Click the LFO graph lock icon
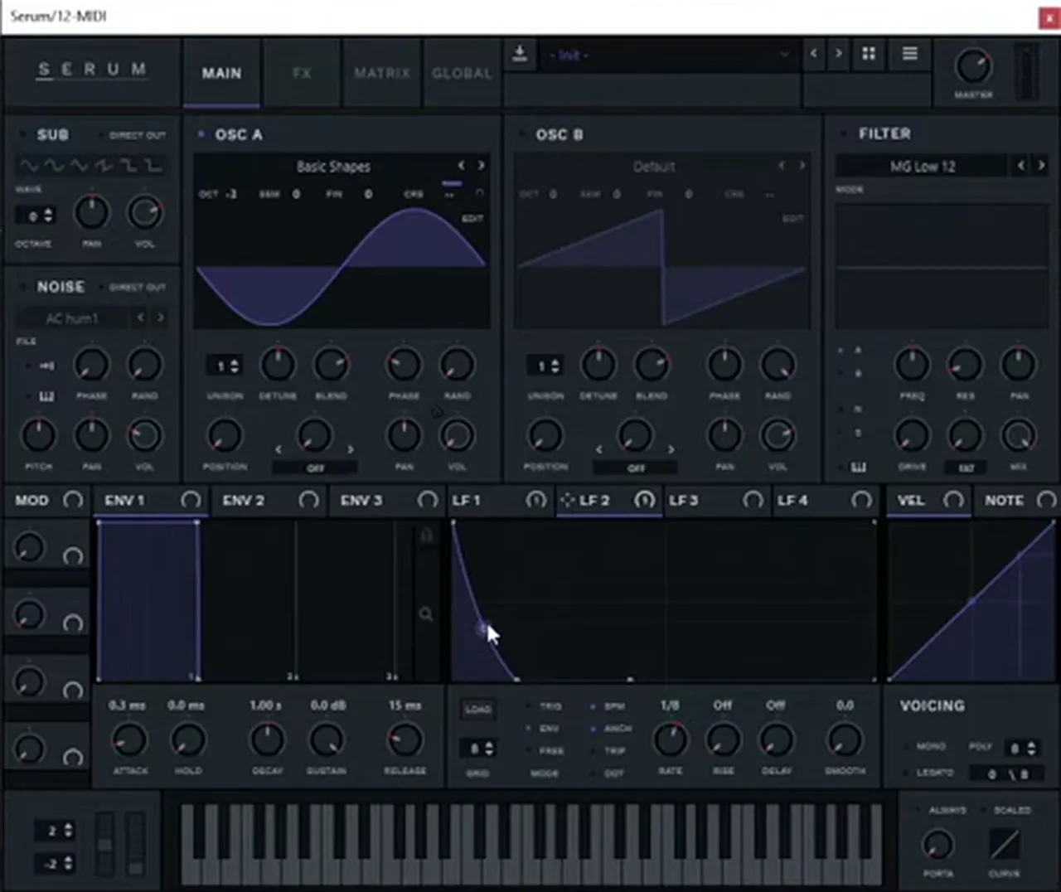Viewport: 1061px width, 892px height. tap(426, 536)
